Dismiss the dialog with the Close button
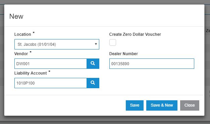Viewport: 210px width, 124px height. [x=190, y=105]
